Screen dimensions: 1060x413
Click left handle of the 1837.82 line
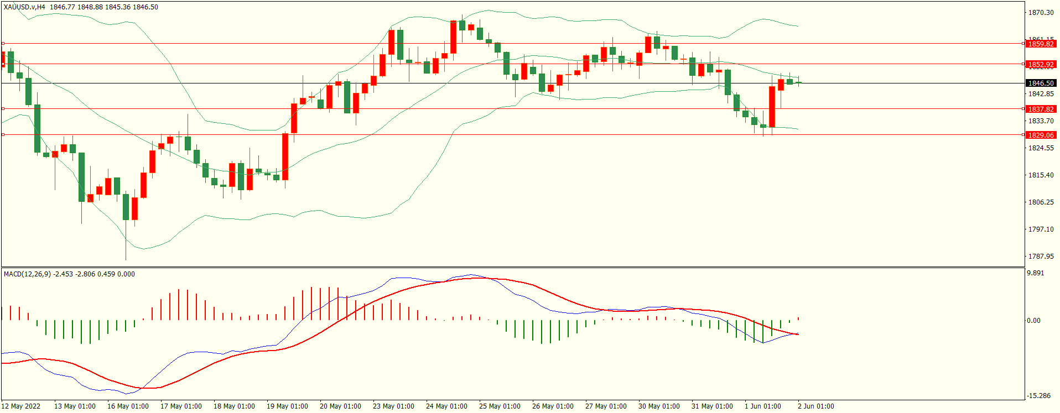[x=3, y=108]
